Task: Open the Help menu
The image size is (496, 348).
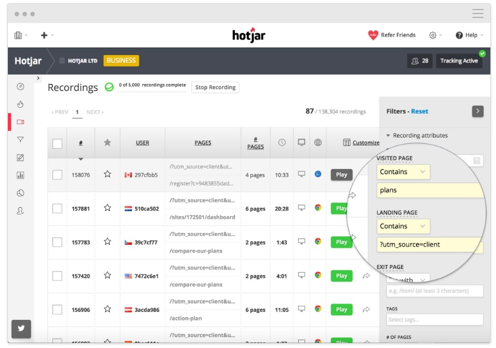Action: click(470, 35)
